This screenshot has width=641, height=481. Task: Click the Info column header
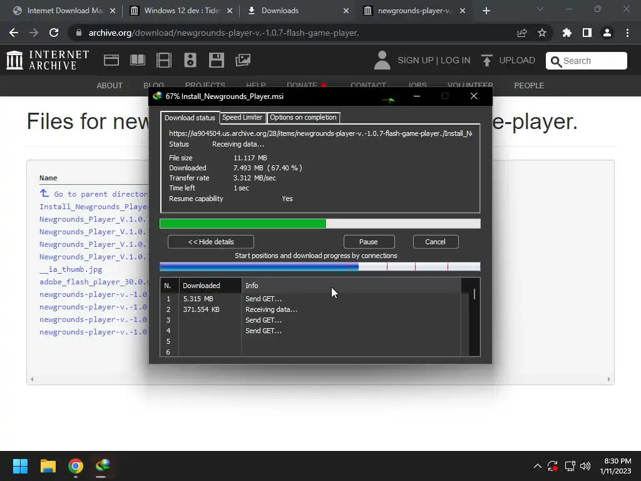pos(351,286)
